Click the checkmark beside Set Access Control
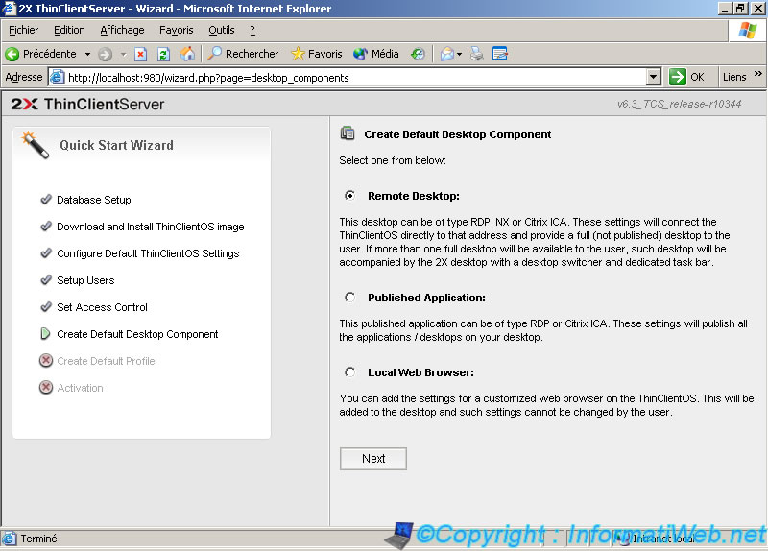Viewport: 768px width, 551px height. 46,307
